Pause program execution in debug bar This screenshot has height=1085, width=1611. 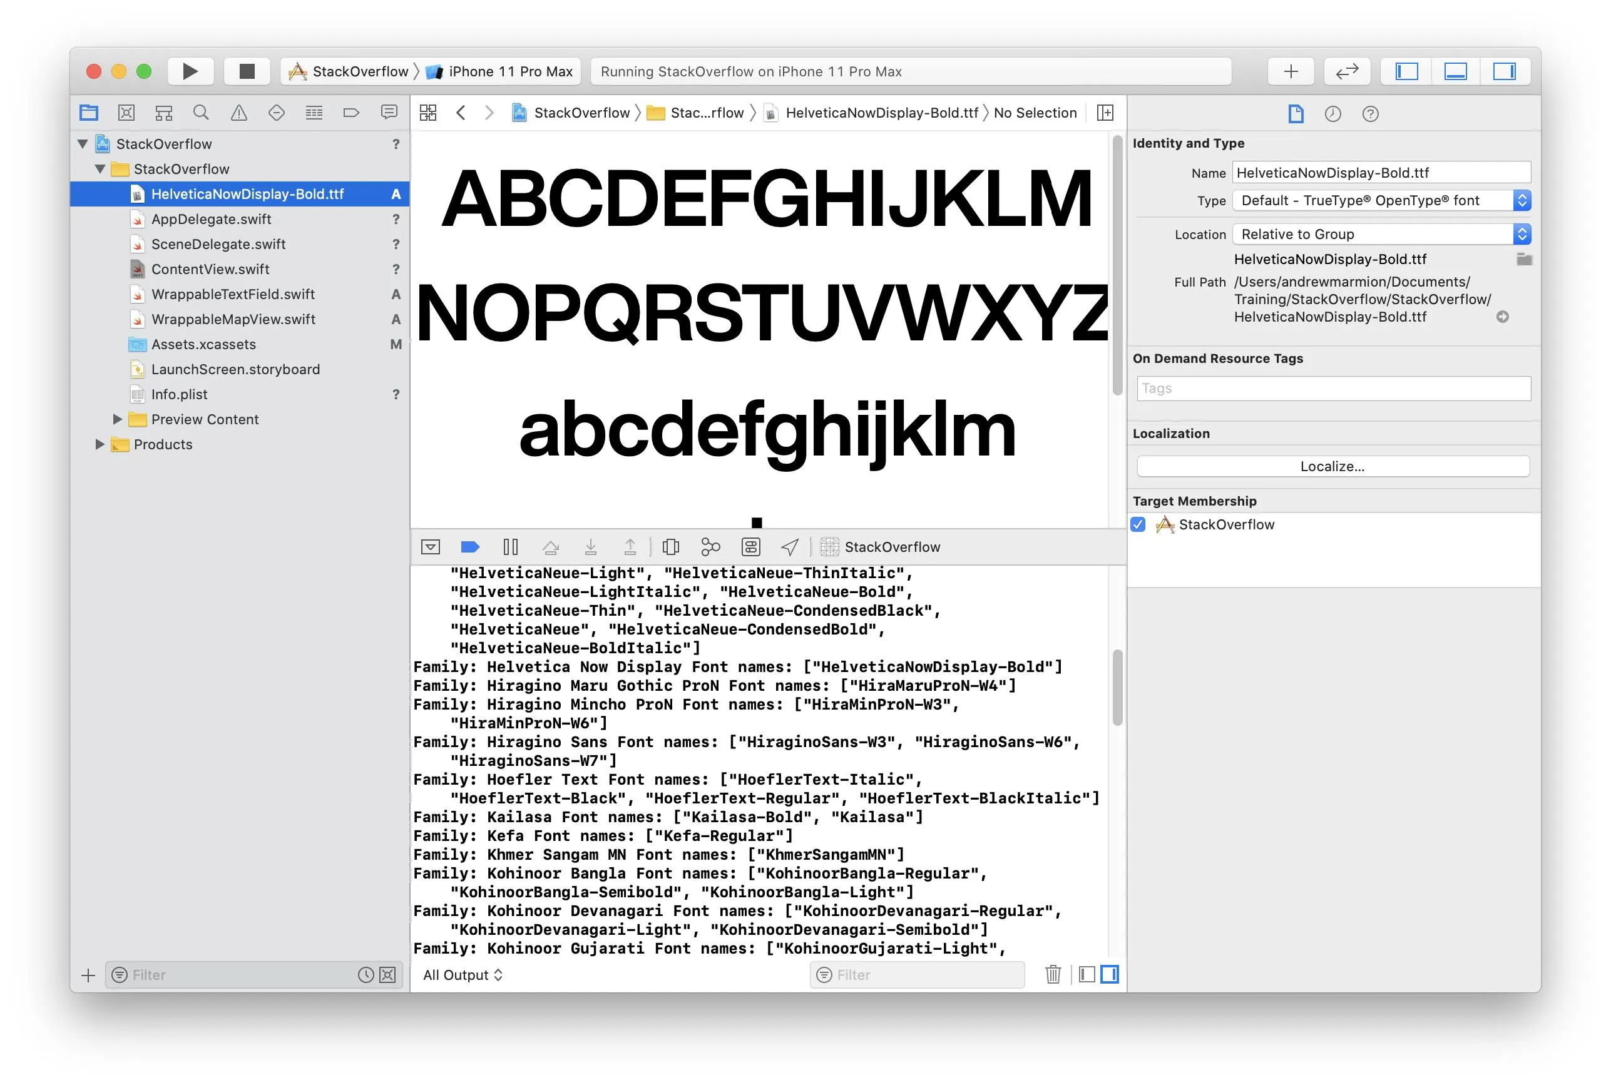tap(511, 548)
